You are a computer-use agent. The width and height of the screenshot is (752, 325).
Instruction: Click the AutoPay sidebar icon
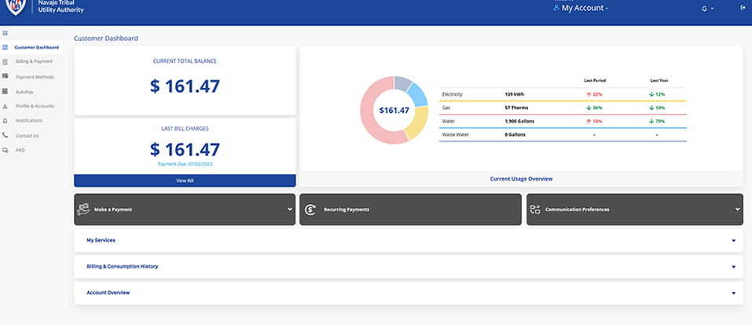(x=6, y=91)
